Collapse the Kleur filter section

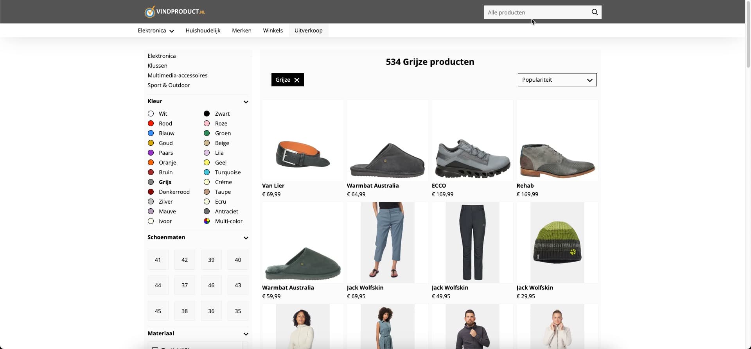coord(246,102)
